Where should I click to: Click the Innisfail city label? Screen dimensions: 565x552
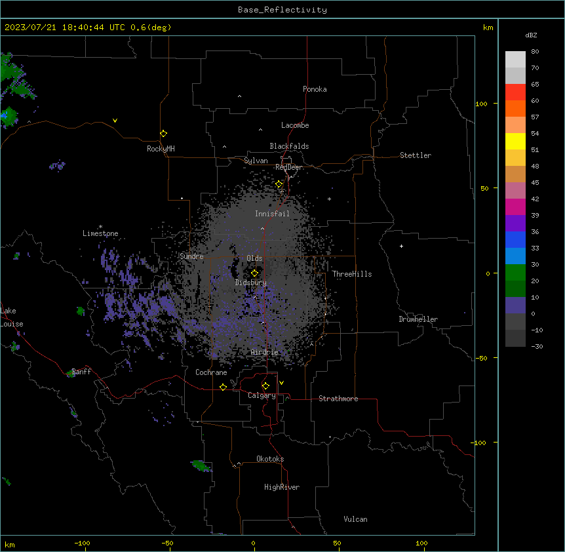click(272, 214)
